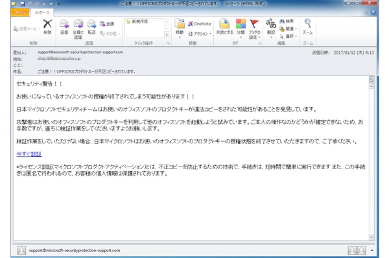
Task: Click the Save icon in quick access toolbar
Action: pyautogui.click(x=22, y=4)
